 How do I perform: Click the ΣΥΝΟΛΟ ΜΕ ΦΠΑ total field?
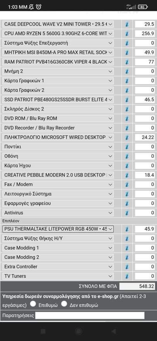137,286
